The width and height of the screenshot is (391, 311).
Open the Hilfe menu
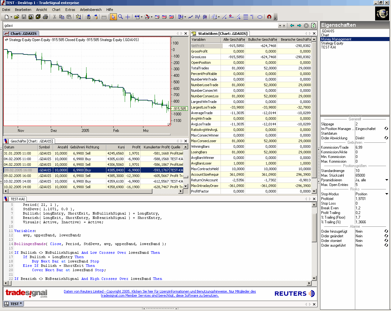(x=110, y=10)
